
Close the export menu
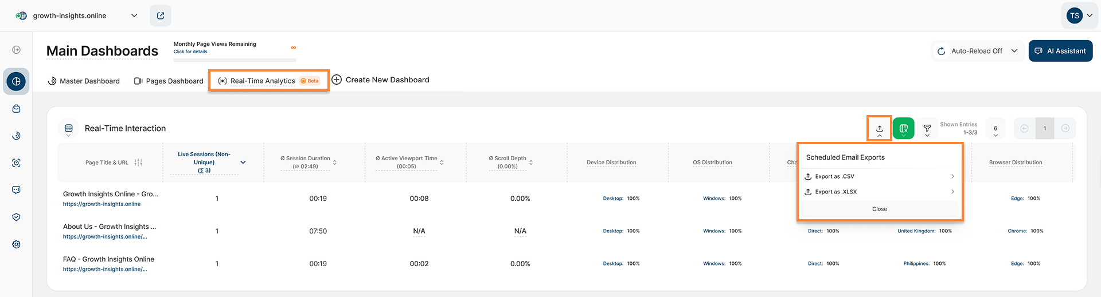(880, 209)
